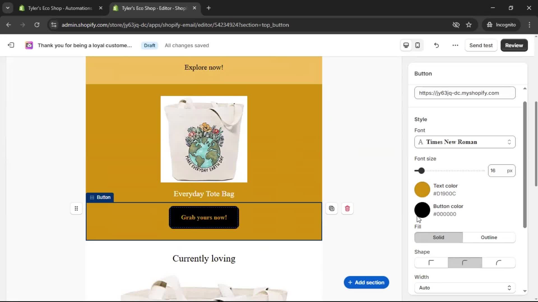Select the pill button shape

click(499, 263)
